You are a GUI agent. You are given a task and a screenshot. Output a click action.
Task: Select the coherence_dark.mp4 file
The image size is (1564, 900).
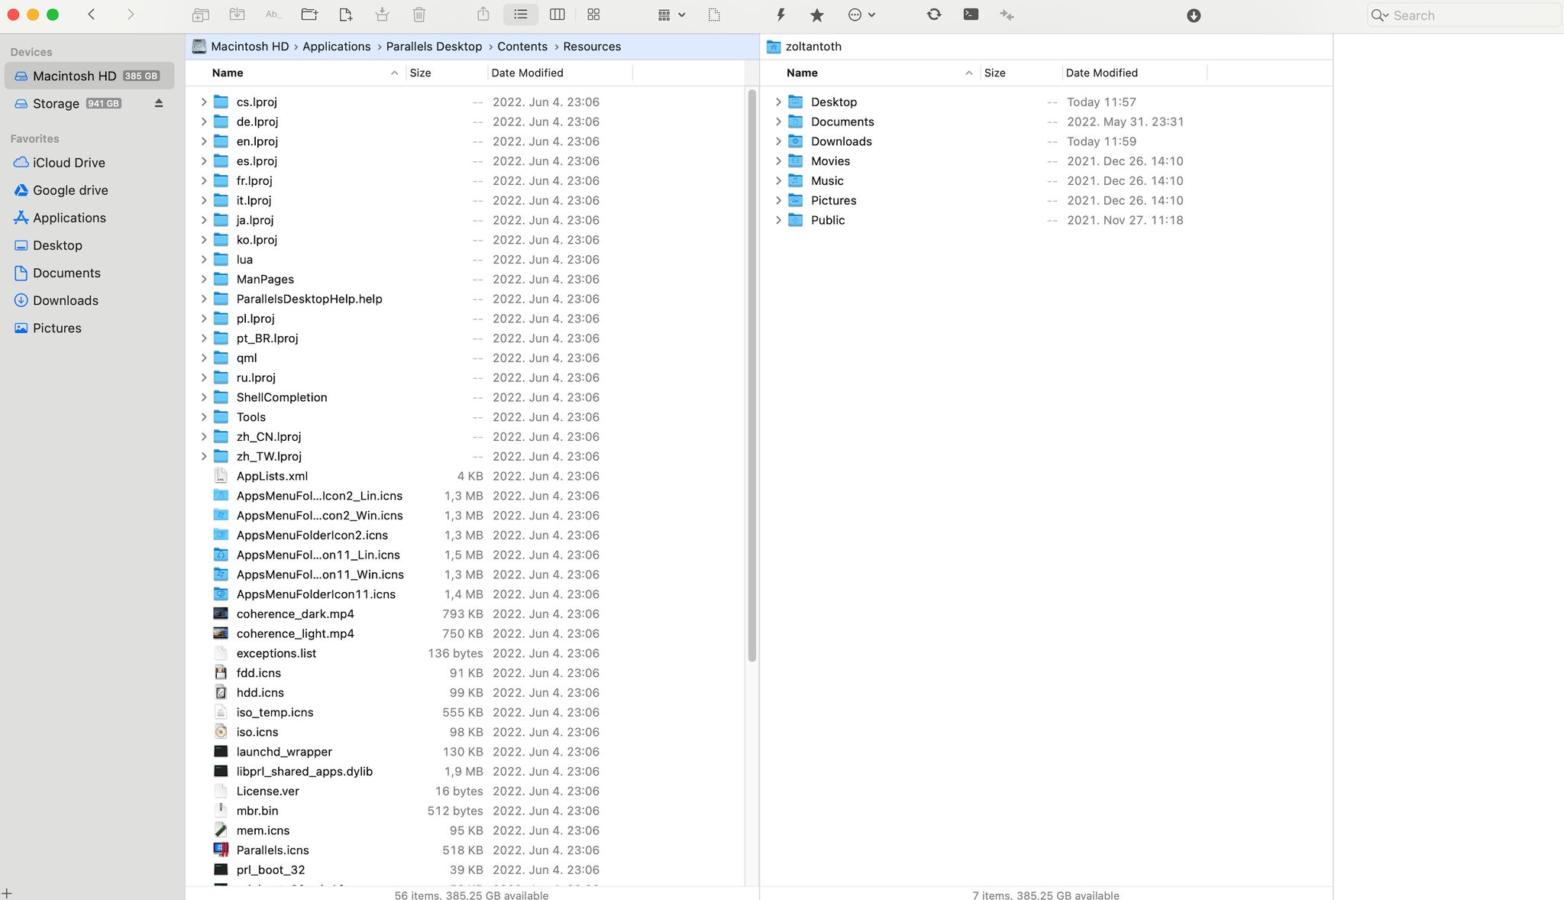pyautogui.click(x=465, y=614)
